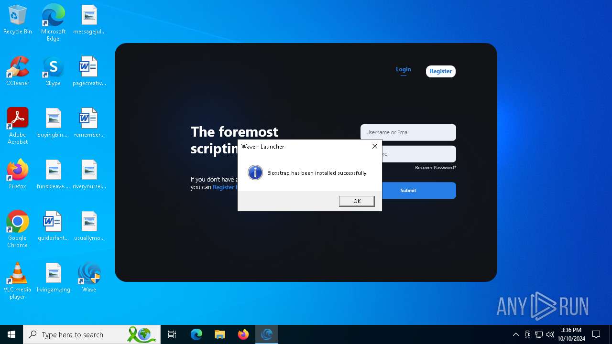Click the taskbar search box
Screen dimensions: 612x344
tap(93, 334)
